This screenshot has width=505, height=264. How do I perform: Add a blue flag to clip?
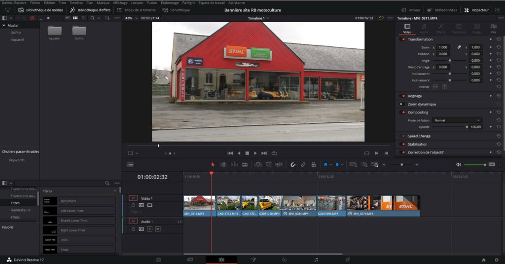[x=325, y=165]
